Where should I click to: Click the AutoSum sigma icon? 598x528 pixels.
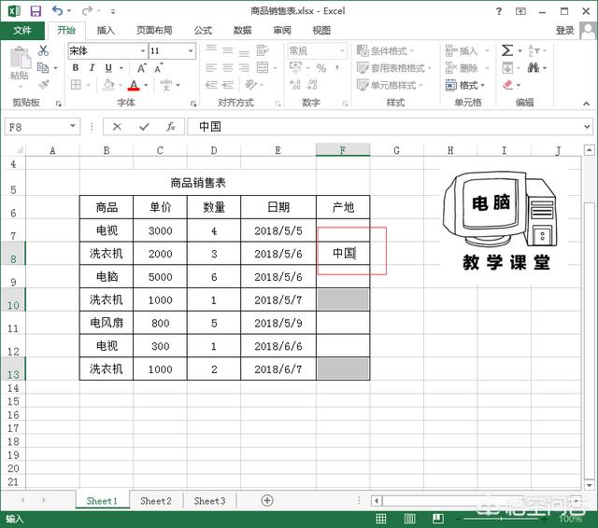point(507,50)
